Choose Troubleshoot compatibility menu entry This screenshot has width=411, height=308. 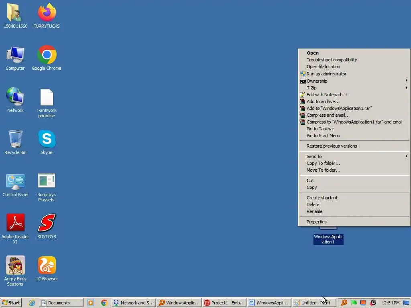(354, 60)
